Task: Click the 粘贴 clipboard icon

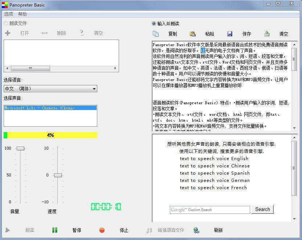Action: (x=193, y=34)
